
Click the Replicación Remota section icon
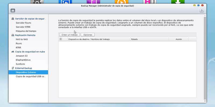pos(13,35)
